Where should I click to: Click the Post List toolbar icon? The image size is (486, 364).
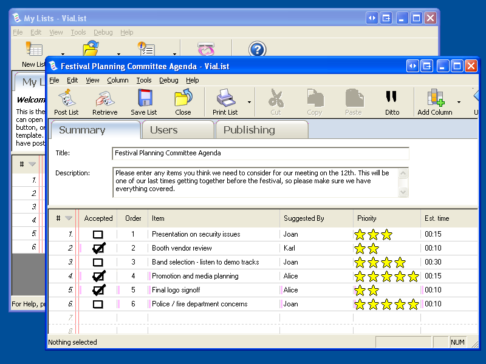pos(67,98)
